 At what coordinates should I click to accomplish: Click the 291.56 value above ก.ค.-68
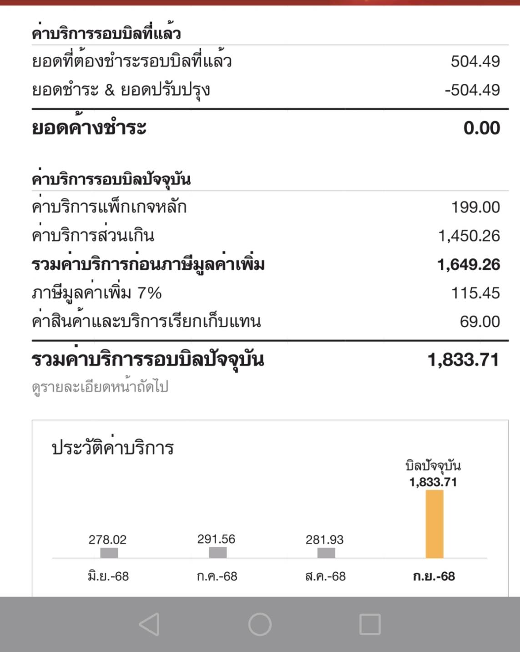216,539
